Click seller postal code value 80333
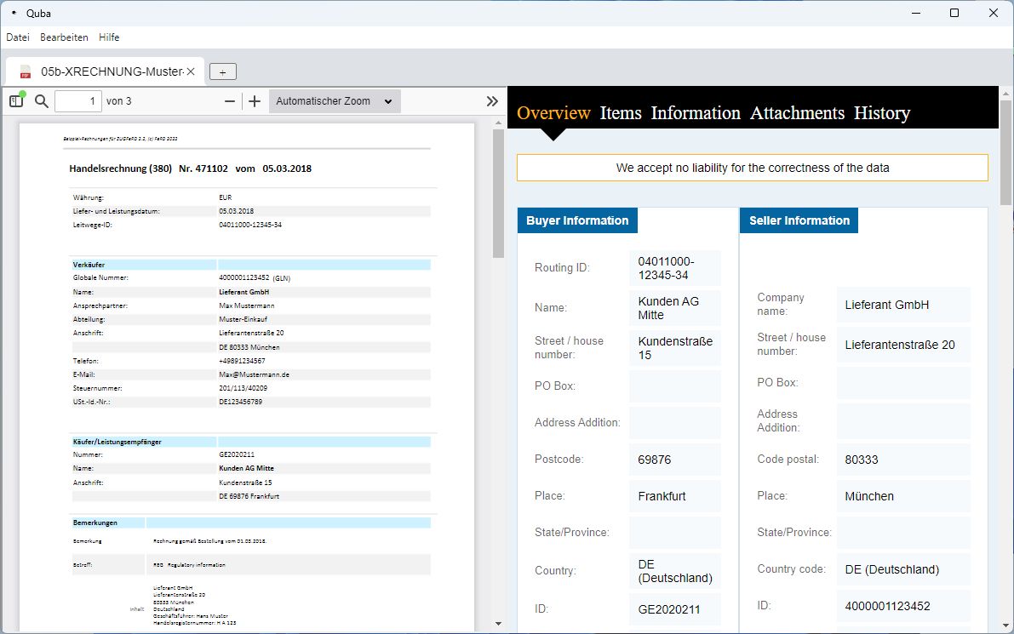 (903, 460)
